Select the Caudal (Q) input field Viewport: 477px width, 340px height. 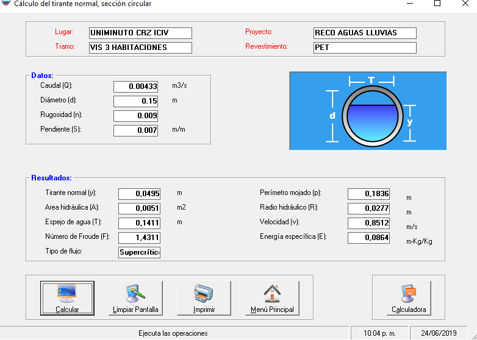135,87
